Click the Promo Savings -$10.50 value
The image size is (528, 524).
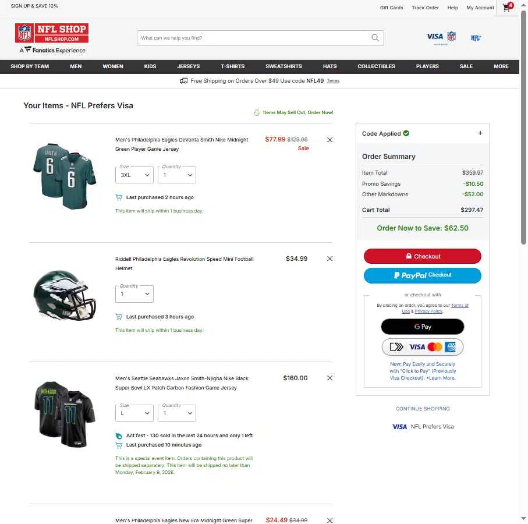coord(473,184)
